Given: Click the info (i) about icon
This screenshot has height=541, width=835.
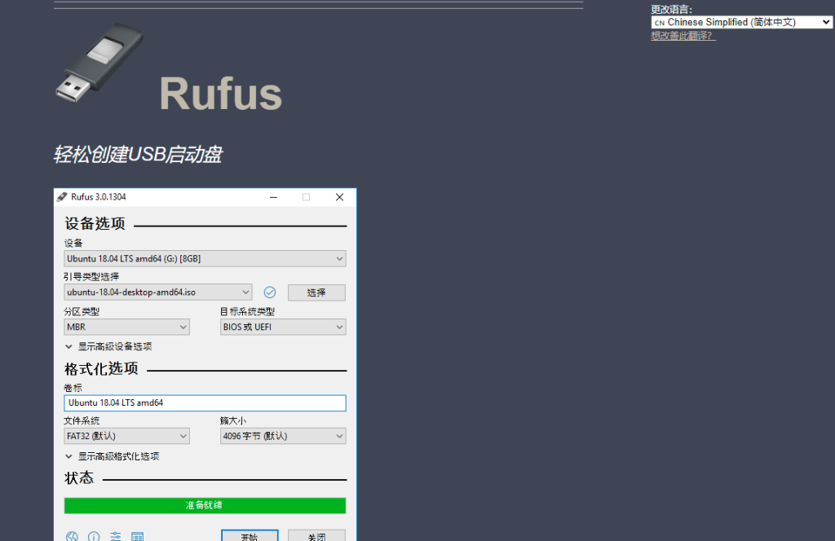Looking at the screenshot, I should click(x=94, y=535).
